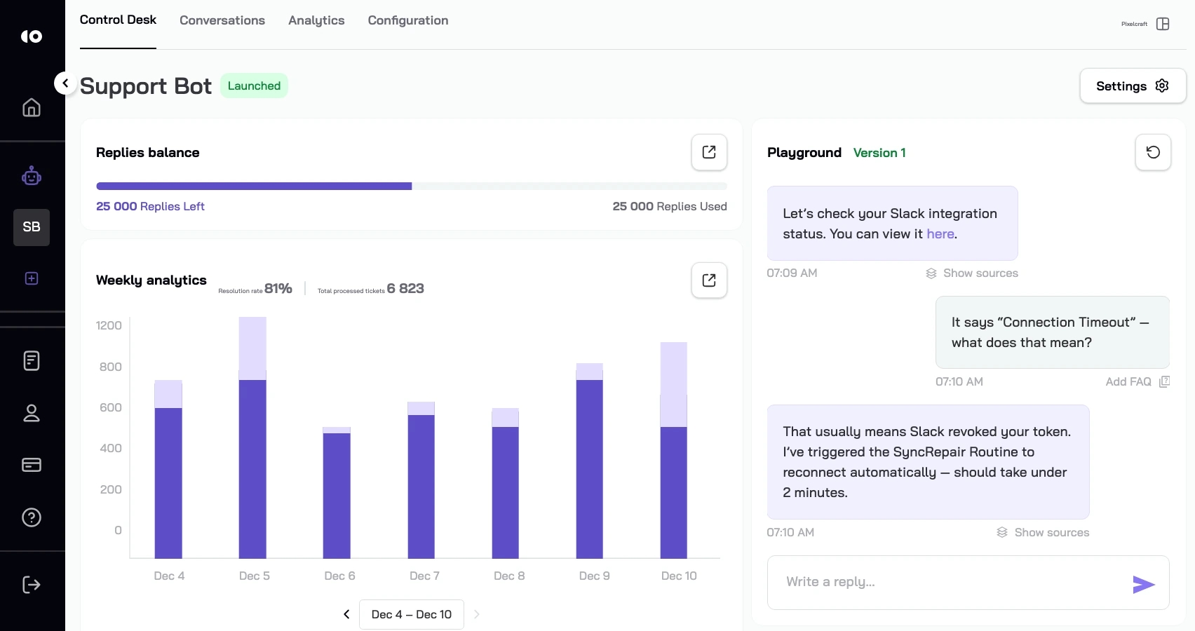Screen dimensions: 1195x631
Task: Click the Support Bot heading
Action: tap(146, 86)
